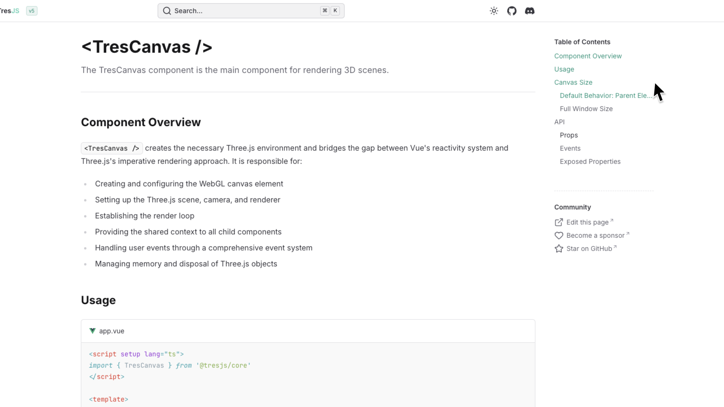
Task: Click the Edit this page icon
Action: click(x=559, y=222)
